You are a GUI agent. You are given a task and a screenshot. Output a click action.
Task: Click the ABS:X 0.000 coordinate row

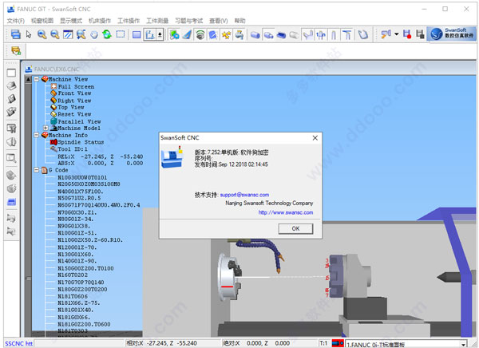coord(101,163)
